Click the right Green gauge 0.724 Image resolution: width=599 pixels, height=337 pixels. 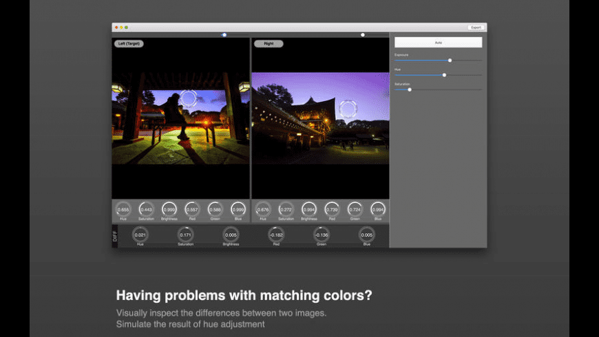pos(355,210)
